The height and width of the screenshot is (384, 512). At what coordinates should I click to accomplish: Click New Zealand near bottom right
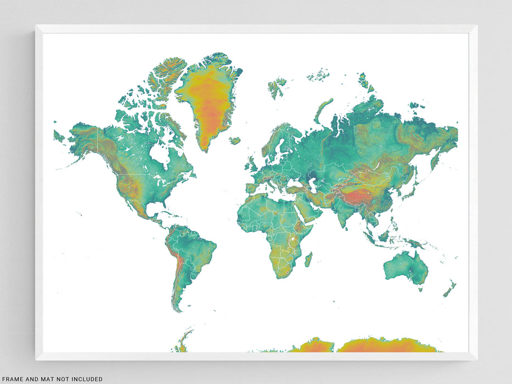(450, 289)
